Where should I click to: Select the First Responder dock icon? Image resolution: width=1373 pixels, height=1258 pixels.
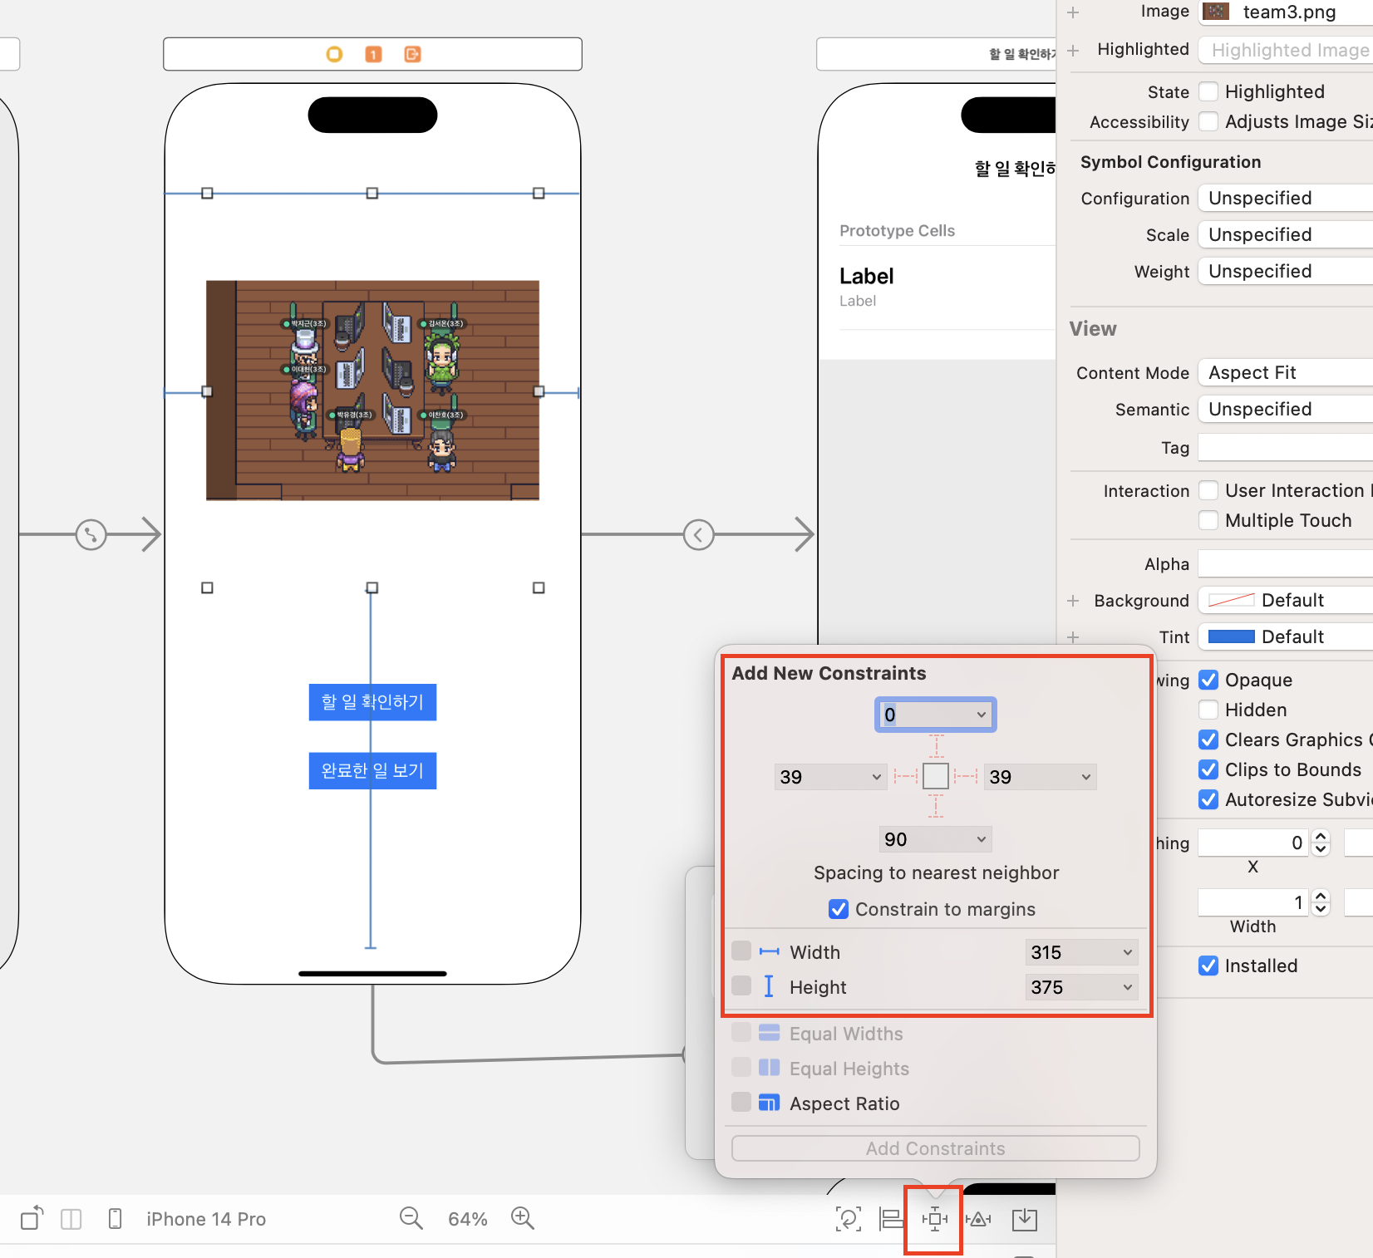[x=373, y=54]
